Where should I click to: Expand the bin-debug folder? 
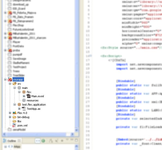pyautogui.click(x=10, y=117)
